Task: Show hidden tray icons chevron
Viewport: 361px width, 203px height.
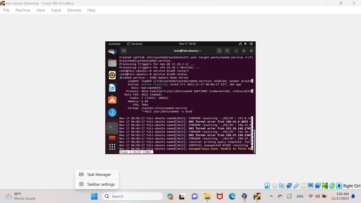Action: click(x=271, y=196)
